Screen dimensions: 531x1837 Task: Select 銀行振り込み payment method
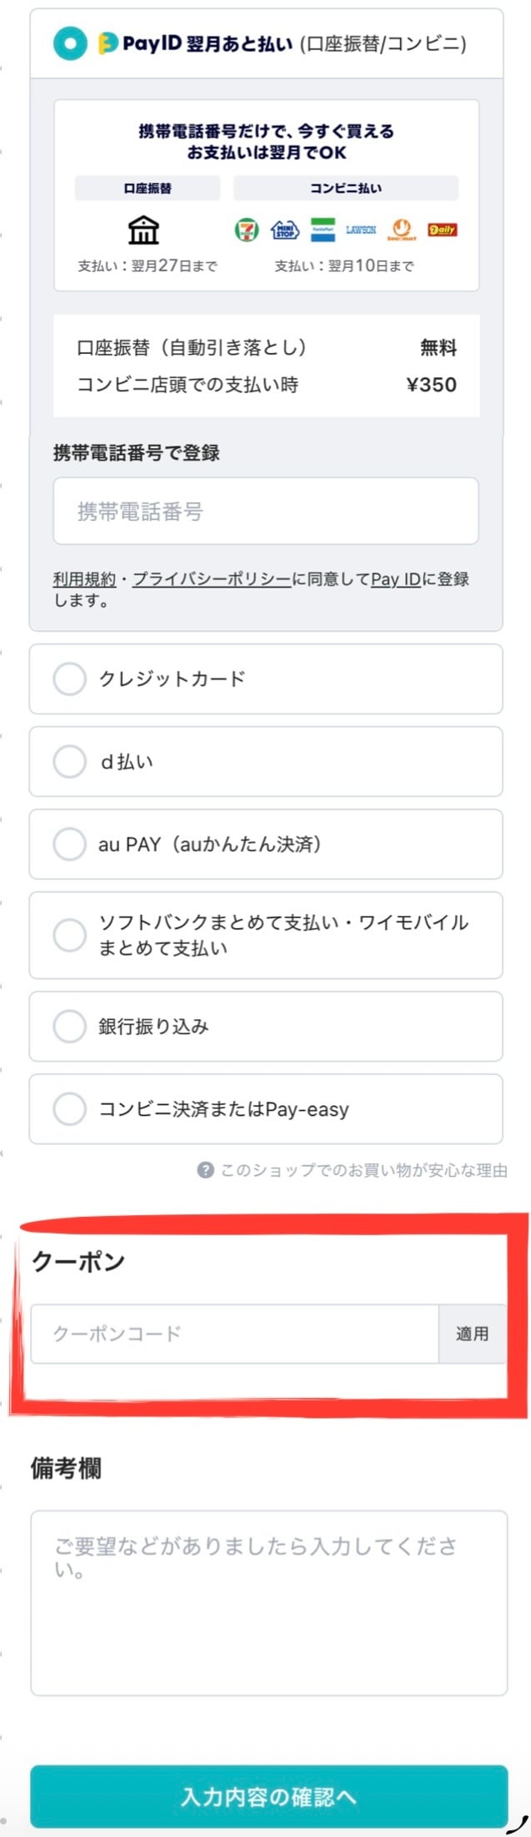(70, 1026)
